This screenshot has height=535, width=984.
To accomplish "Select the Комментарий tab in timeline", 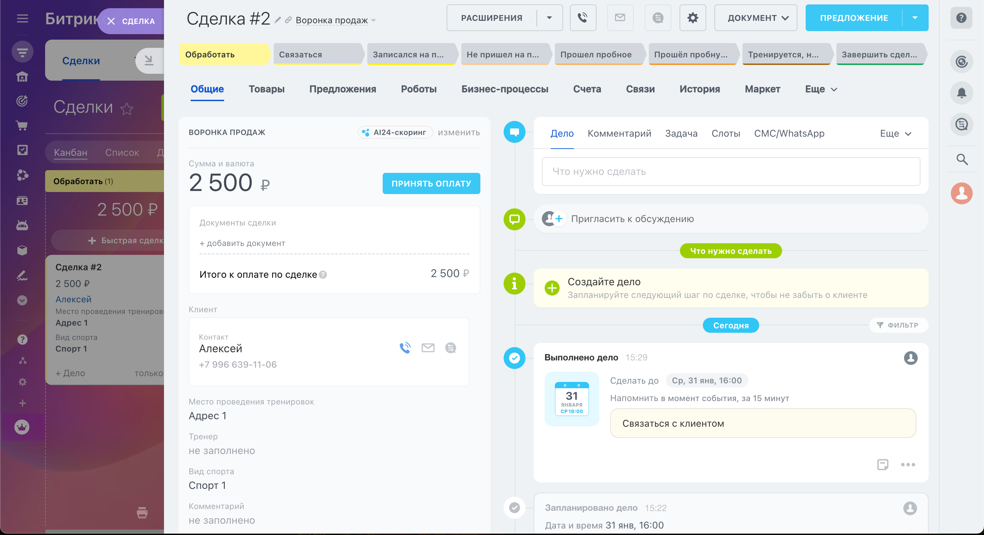I will pyautogui.click(x=619, y=134).
